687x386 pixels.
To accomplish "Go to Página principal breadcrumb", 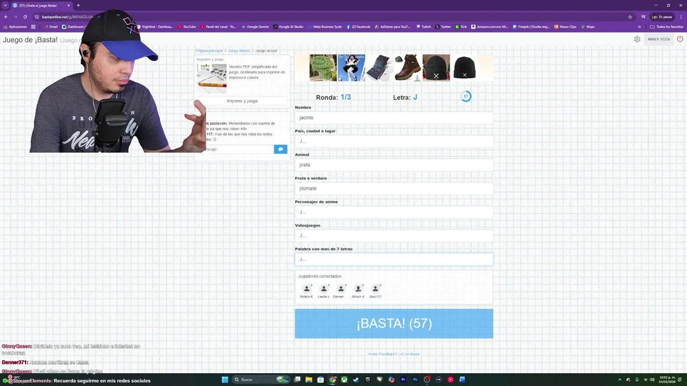I will (209, 50).
